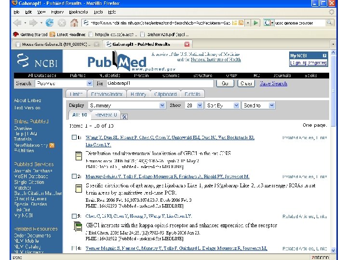Switch to the Limits tab

pyautogui.click(x=76, y=94)
